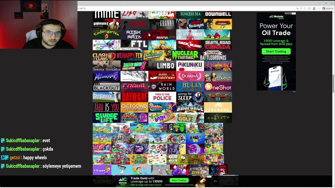
Task: Select the Journey game tile
Action: click(x=218, y=107)
